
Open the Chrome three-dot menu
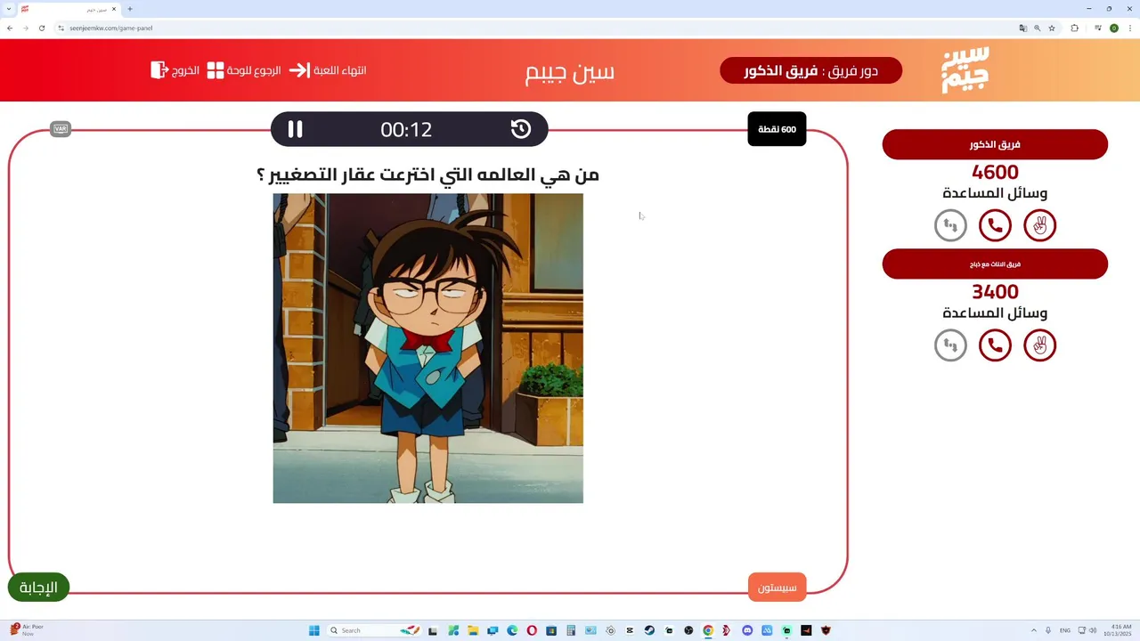tap(1130, 28)
